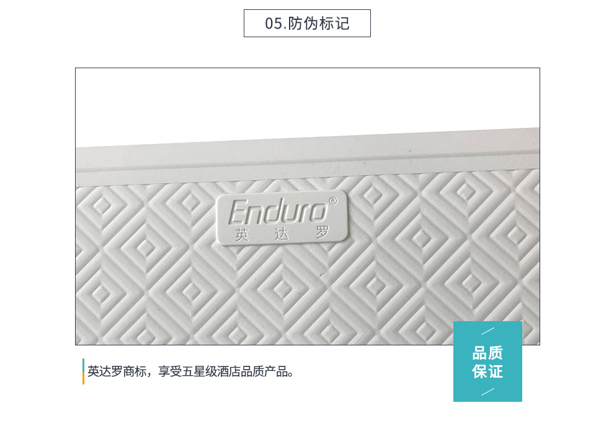The image size is (614, 426).
Task: Select the 英 character on the logo plate
Action: 242,234
